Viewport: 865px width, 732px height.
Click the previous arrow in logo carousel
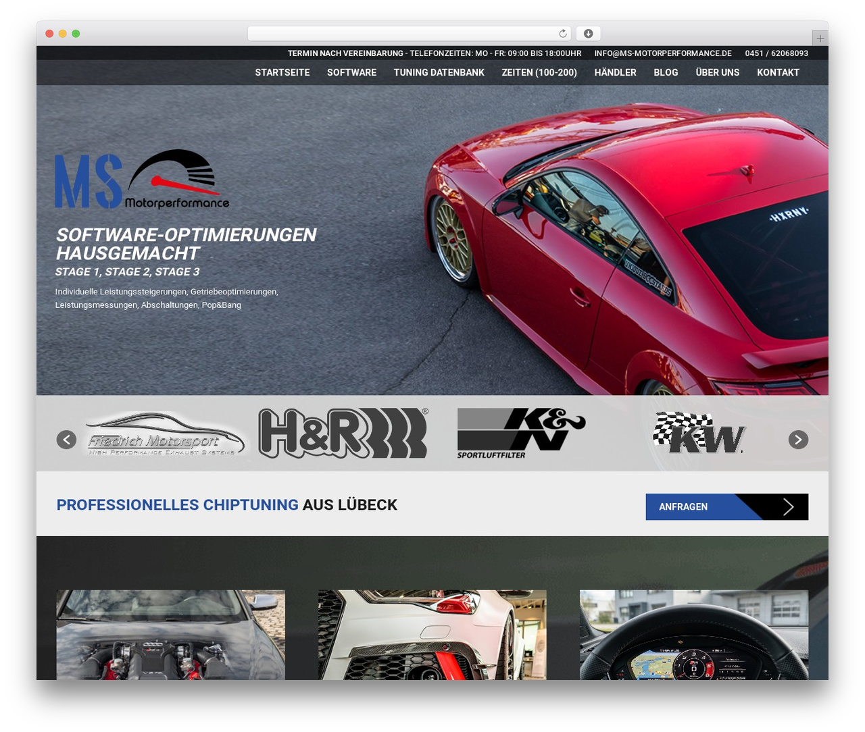point(66,440)
